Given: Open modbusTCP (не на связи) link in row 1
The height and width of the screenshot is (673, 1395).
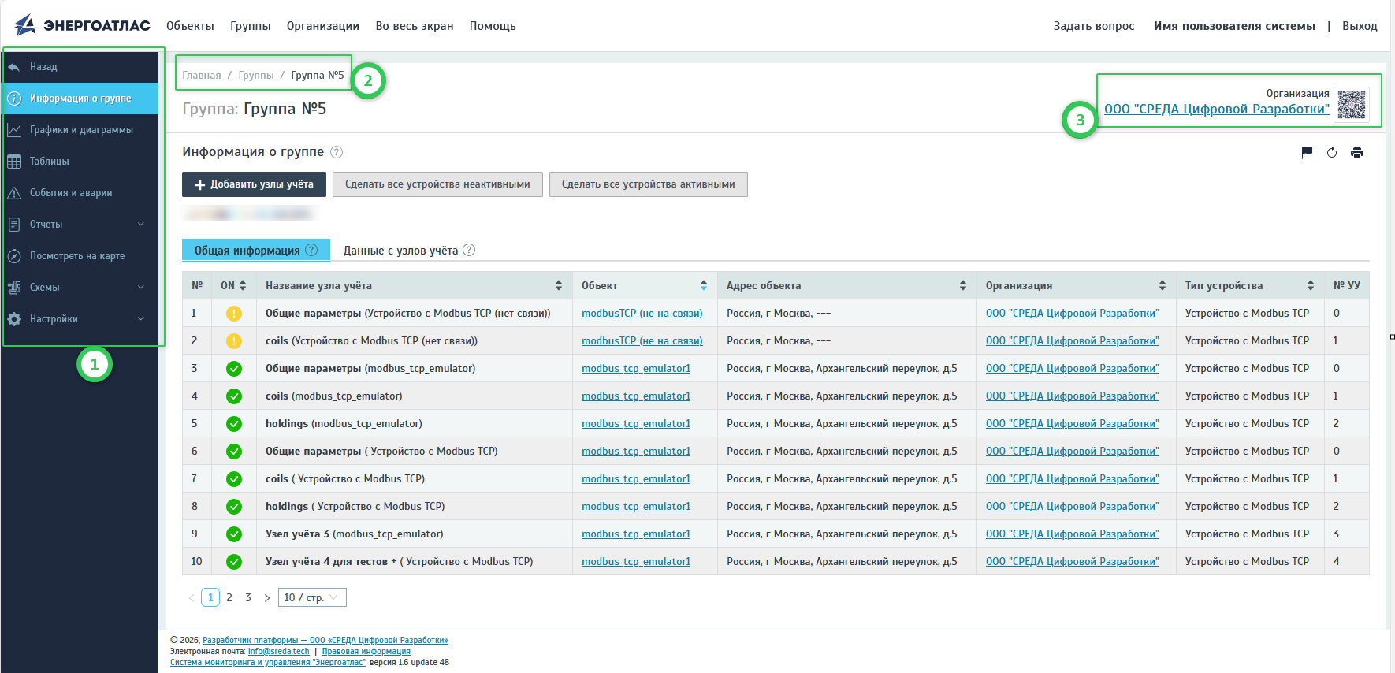Looking at the screenshot, I should (x=642, y=313).
